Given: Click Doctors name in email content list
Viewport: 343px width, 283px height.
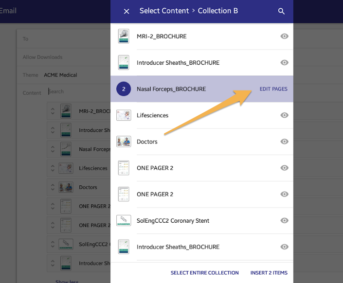Looking at the screenshot, I should pyautogui.click(x=88, y=187).
